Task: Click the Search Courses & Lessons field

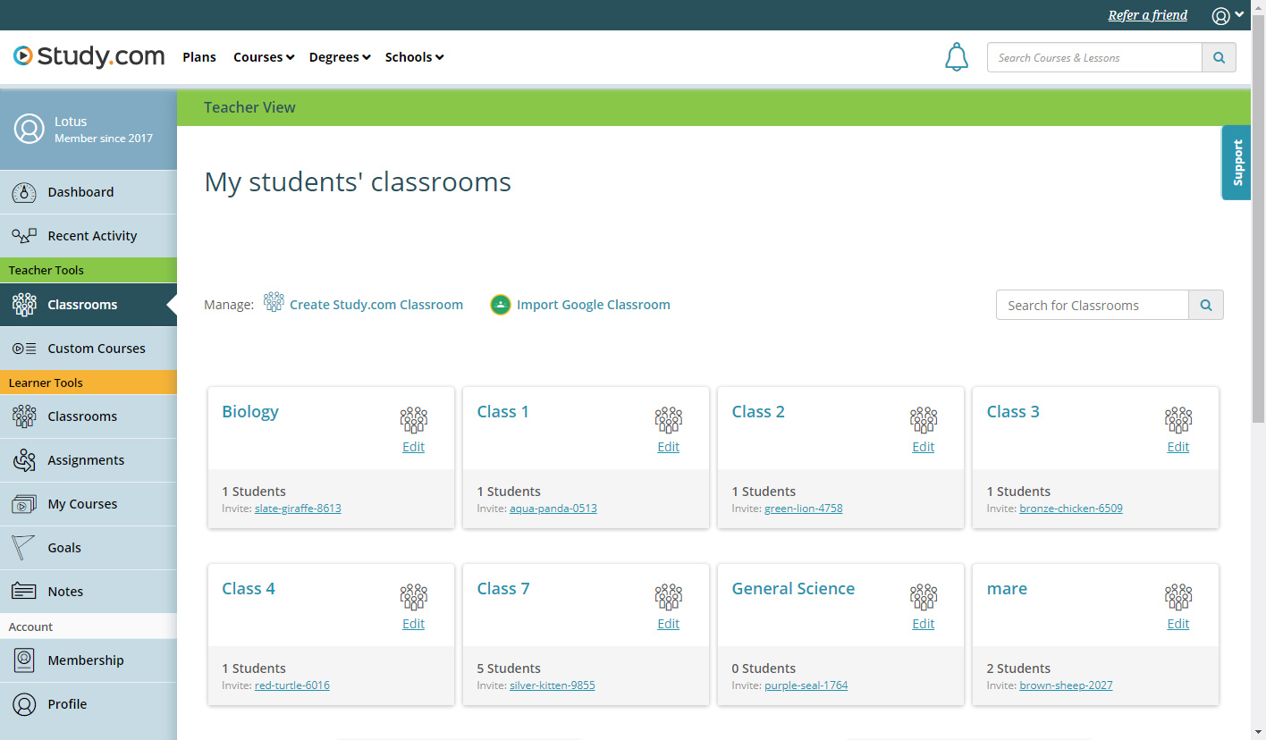Action: [1094, 57]
